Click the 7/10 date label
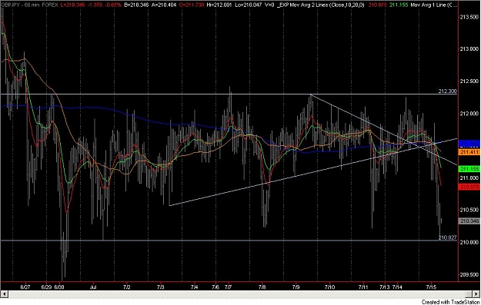This screenshot has width=481, height=305. (x=329, y=287)
